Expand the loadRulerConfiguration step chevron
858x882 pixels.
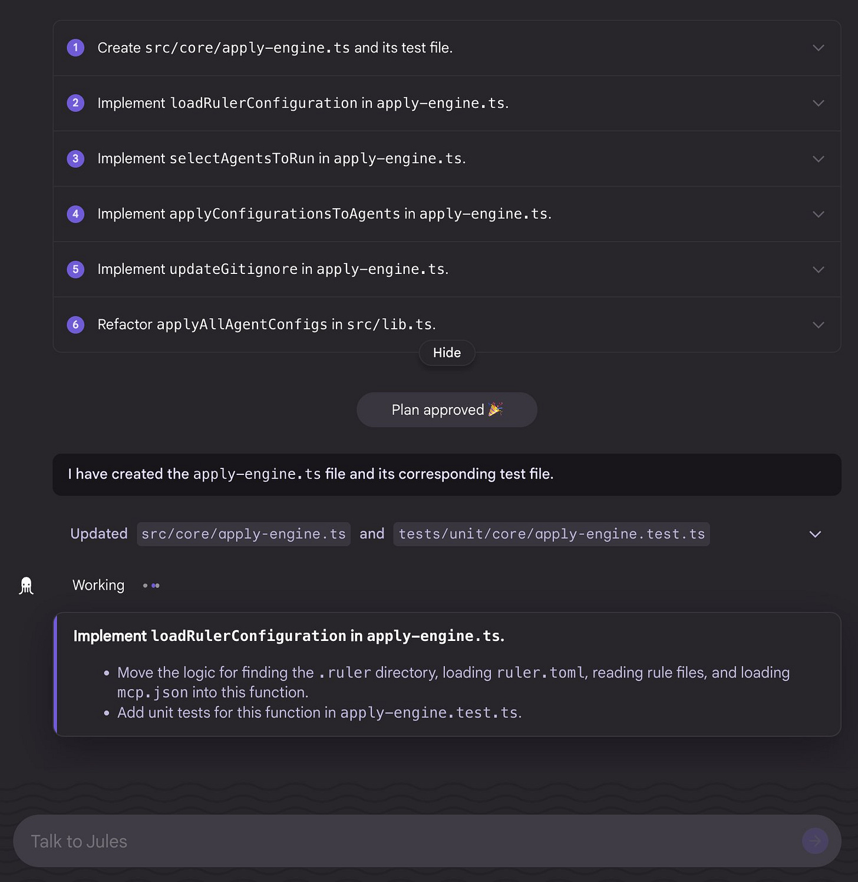pyautogui.click(x=818, y=103)
